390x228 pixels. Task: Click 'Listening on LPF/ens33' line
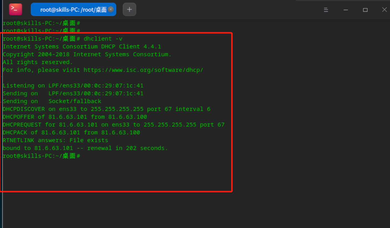pos(73,85)
